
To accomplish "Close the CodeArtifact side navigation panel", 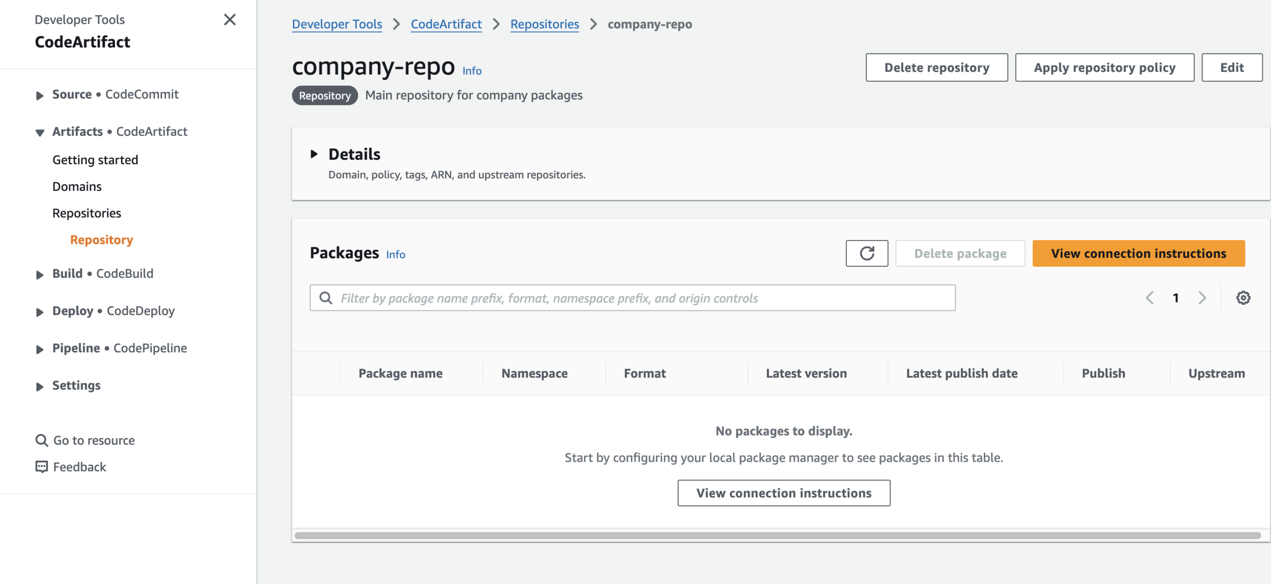I will (x=230, y=20).
